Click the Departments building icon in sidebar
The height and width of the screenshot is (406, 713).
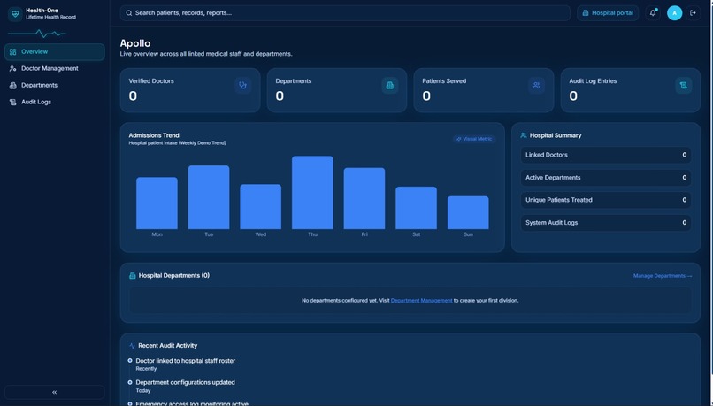(x=12, y=86)
